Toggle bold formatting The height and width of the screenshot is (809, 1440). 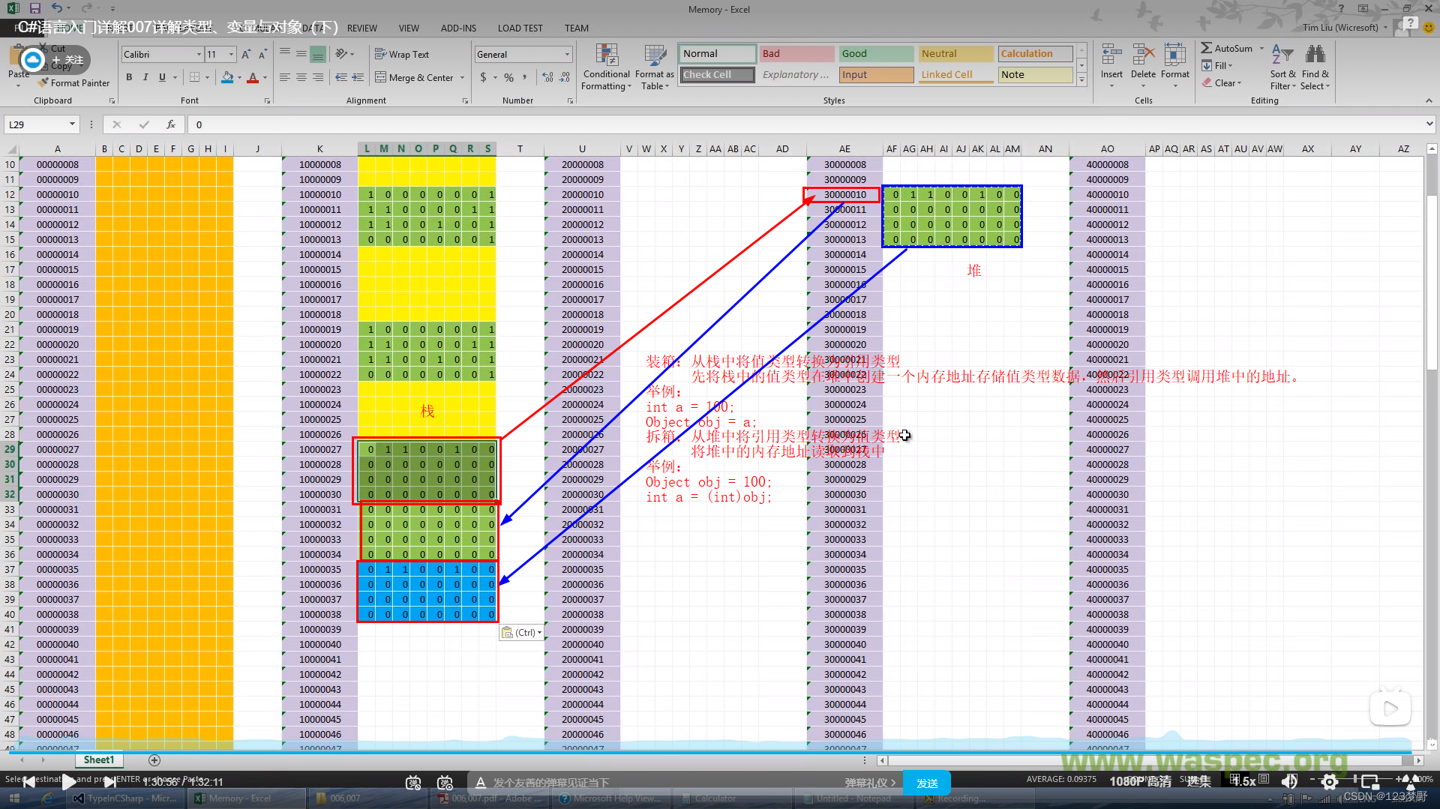pyautogui.click(x=129, y=77)
